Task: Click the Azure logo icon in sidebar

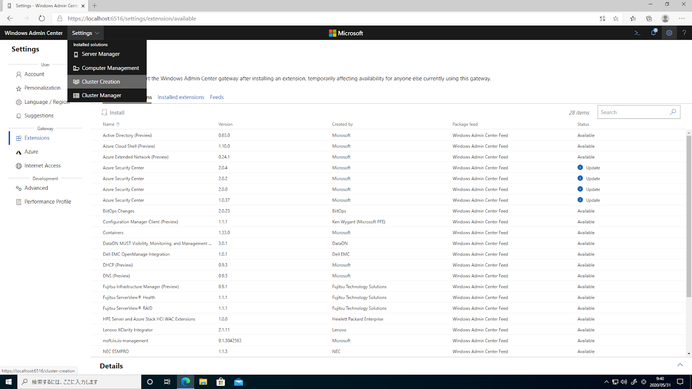Action: tap(19, 152)
